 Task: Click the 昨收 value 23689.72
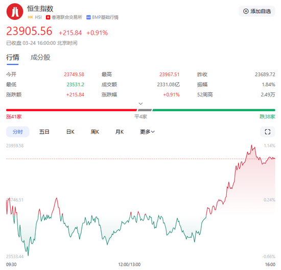coord(265,75)
